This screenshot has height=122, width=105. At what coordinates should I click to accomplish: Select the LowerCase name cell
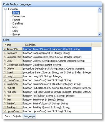pyautogui.click(x=13, y=80)
